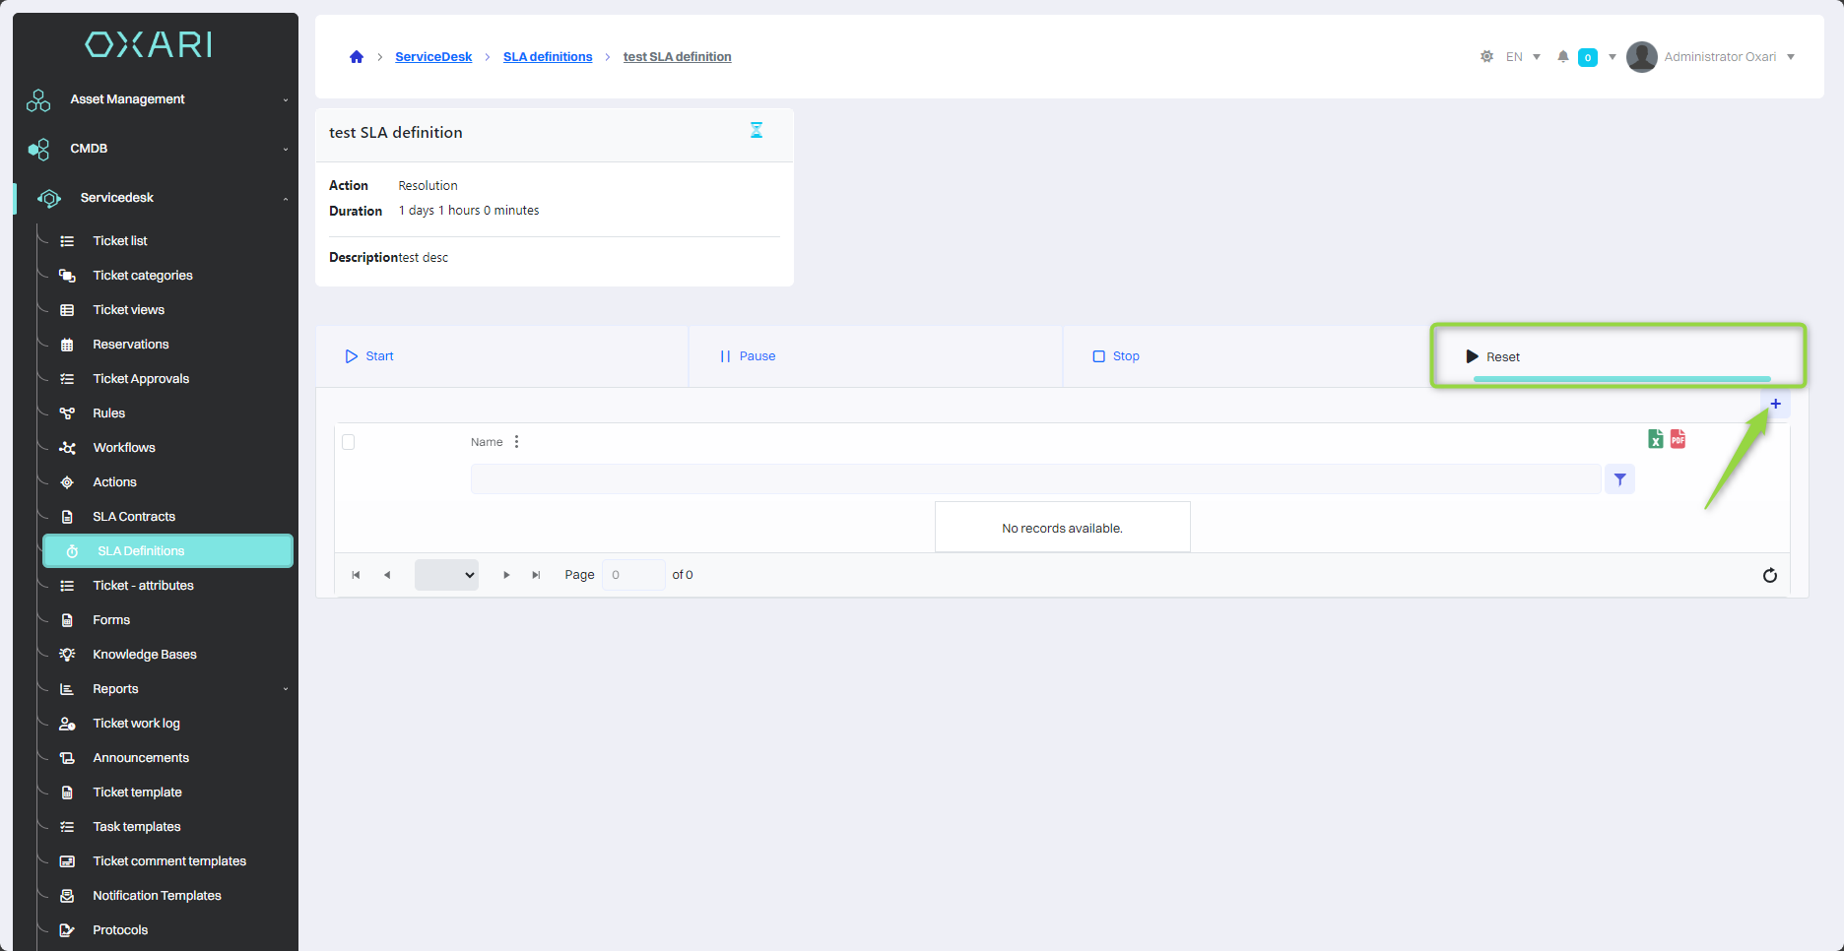The height and width of the screenshot is (951, 1844).
Task: Toggle the select-all checkbox in table header
Action: [348, 442]
